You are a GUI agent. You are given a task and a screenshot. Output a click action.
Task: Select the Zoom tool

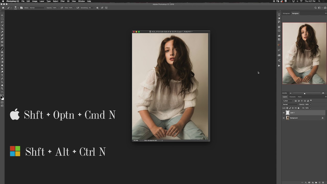[2, 88]
